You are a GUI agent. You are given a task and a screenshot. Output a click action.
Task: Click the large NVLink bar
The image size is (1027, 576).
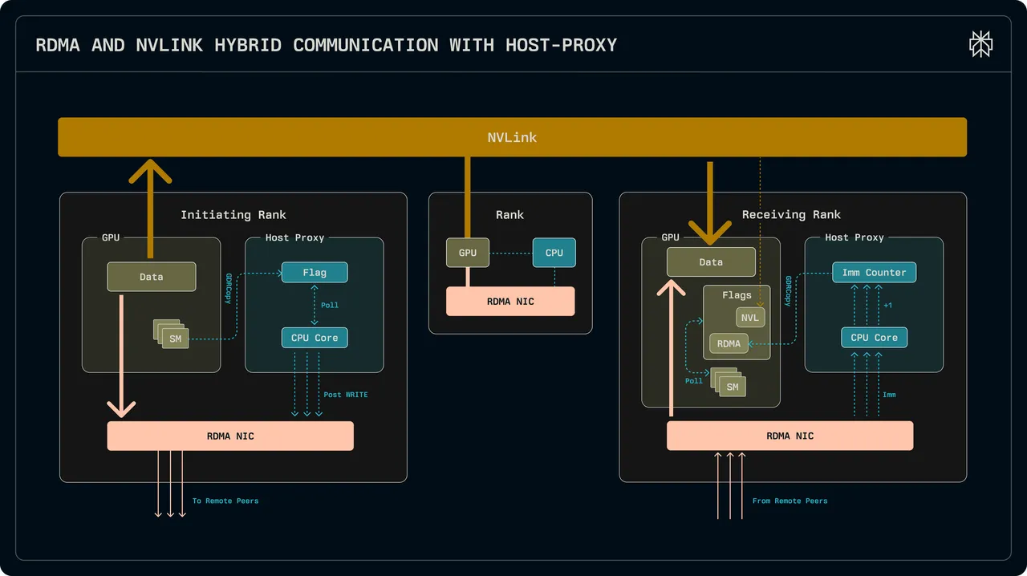click(x=512, y=137)
